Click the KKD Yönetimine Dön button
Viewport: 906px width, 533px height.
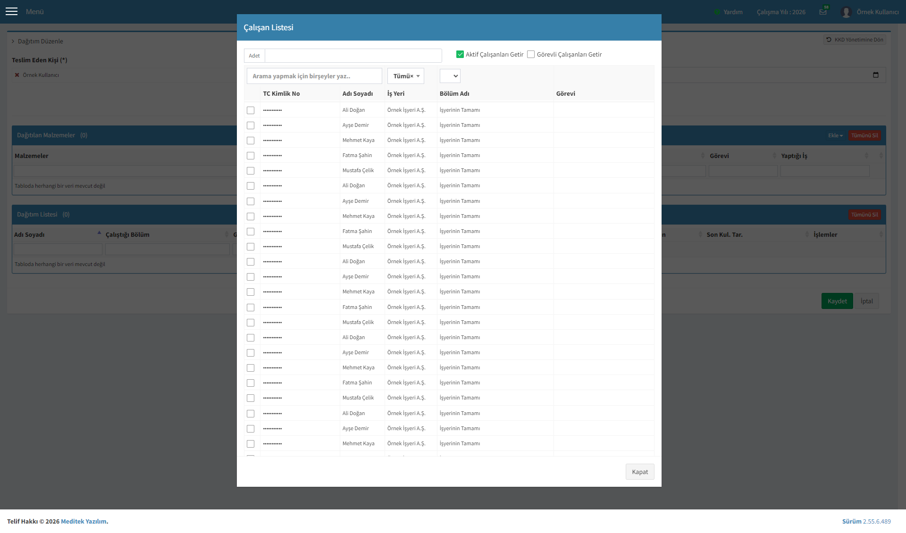click(x=855, y=40)
